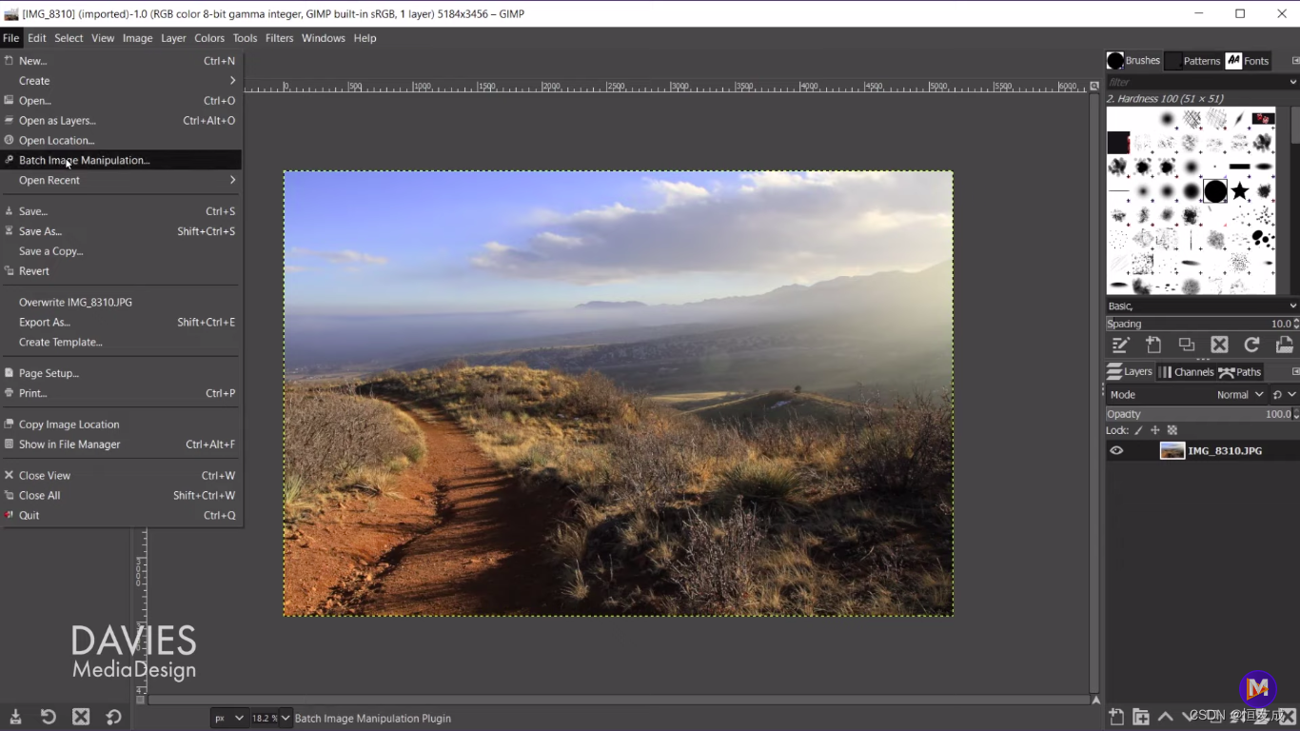Choose Close All menu entry
The height and width of the screenshot is (731, 1300).
tap(122, 495)
